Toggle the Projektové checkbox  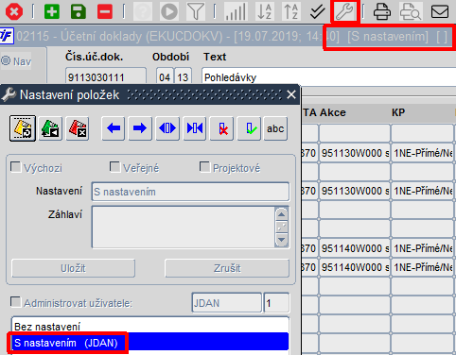(x=205, y=167)
